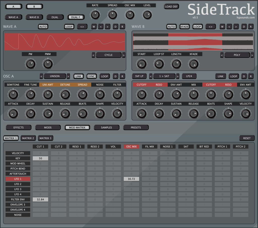Click the LOAD DEF button
This screenshot has width=258, height=228.
(171, 7)
